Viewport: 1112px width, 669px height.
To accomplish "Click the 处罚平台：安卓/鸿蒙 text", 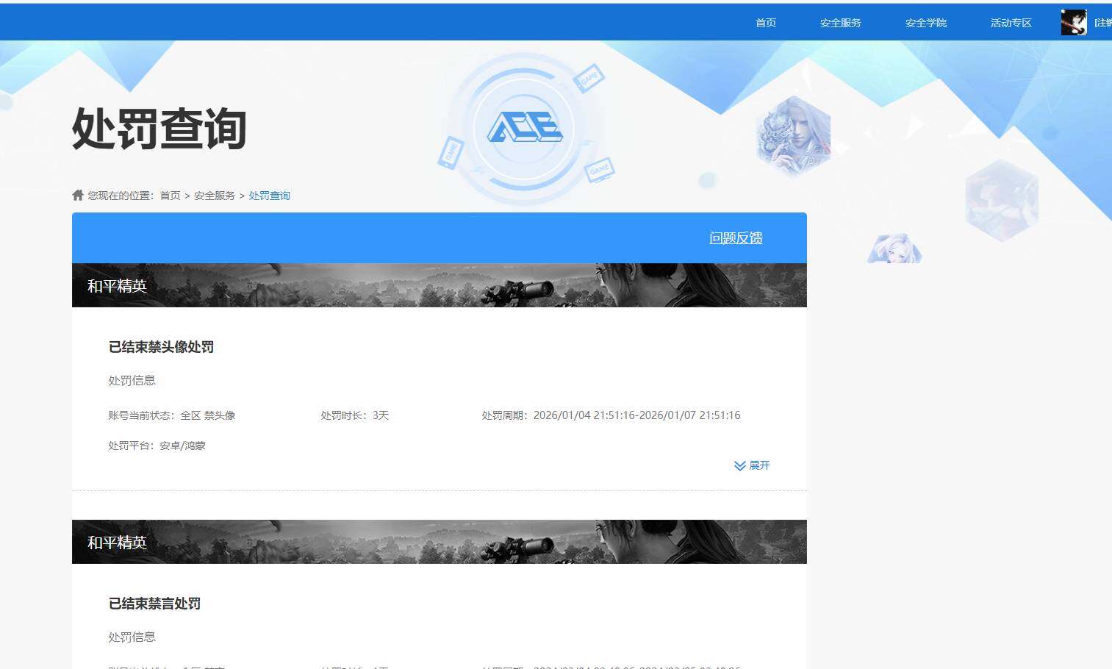I will click(x=157, y=446).
